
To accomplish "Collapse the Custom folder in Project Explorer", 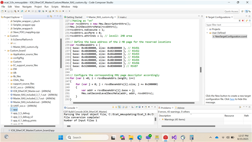I will pyautogui.click(x=5, y=36).
